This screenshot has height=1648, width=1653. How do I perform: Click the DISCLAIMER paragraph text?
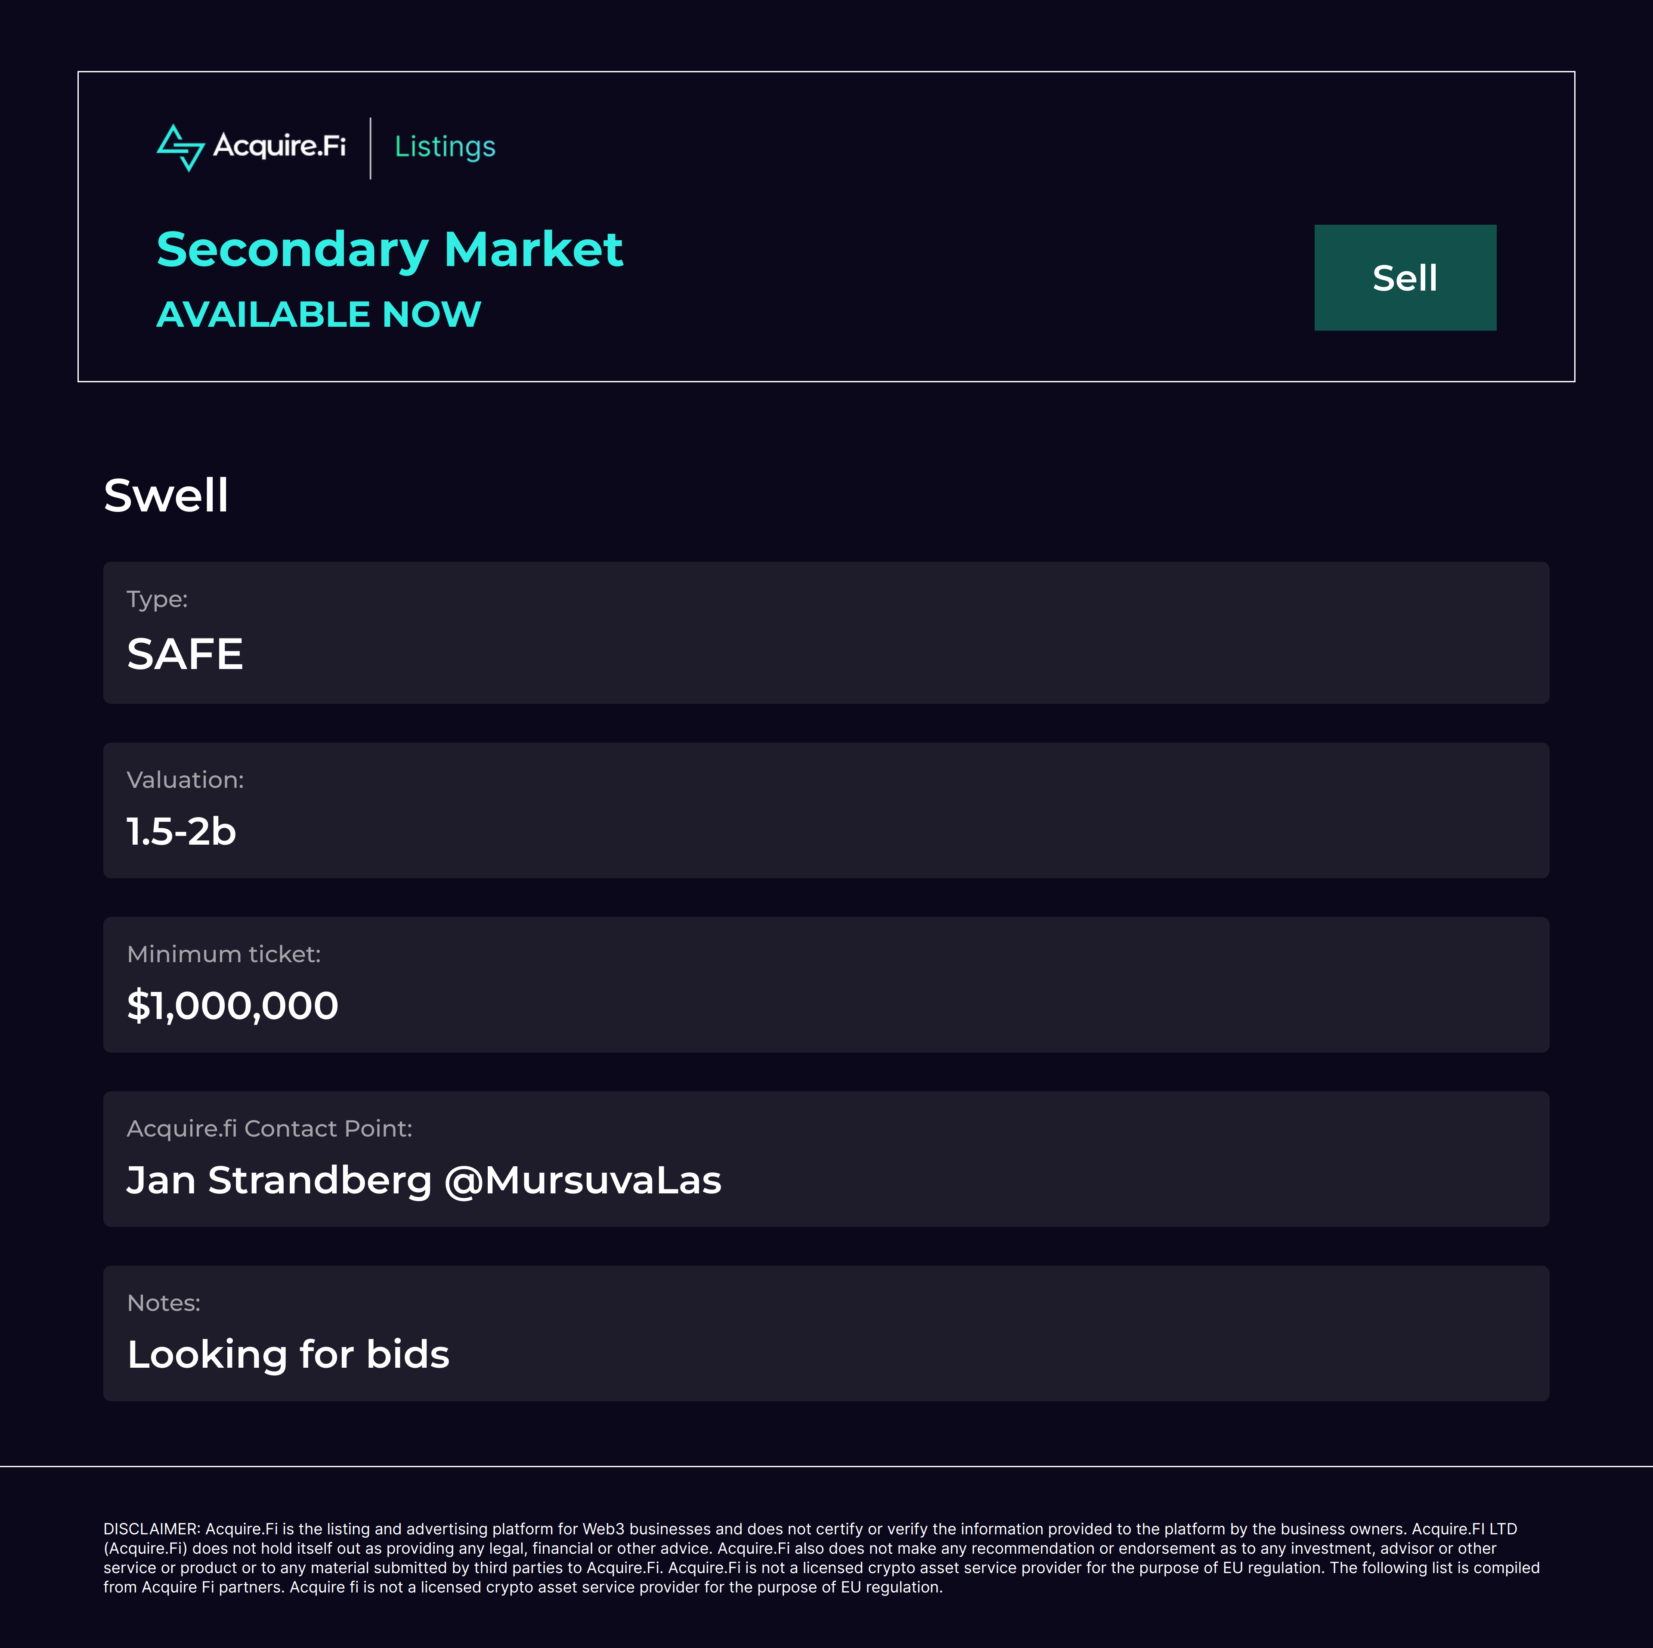point(821,1557)
